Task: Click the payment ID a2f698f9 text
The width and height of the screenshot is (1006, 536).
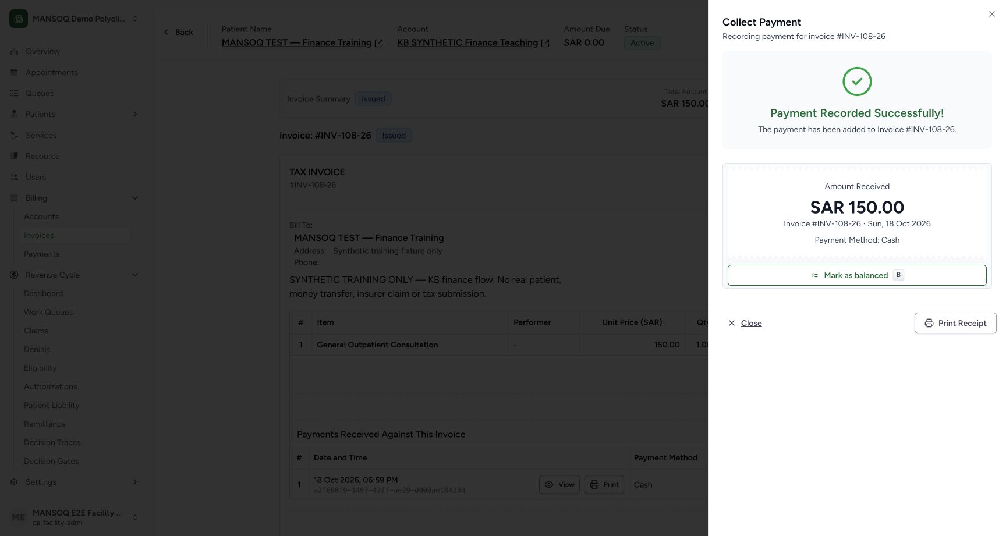Action: tap(389, 490)
